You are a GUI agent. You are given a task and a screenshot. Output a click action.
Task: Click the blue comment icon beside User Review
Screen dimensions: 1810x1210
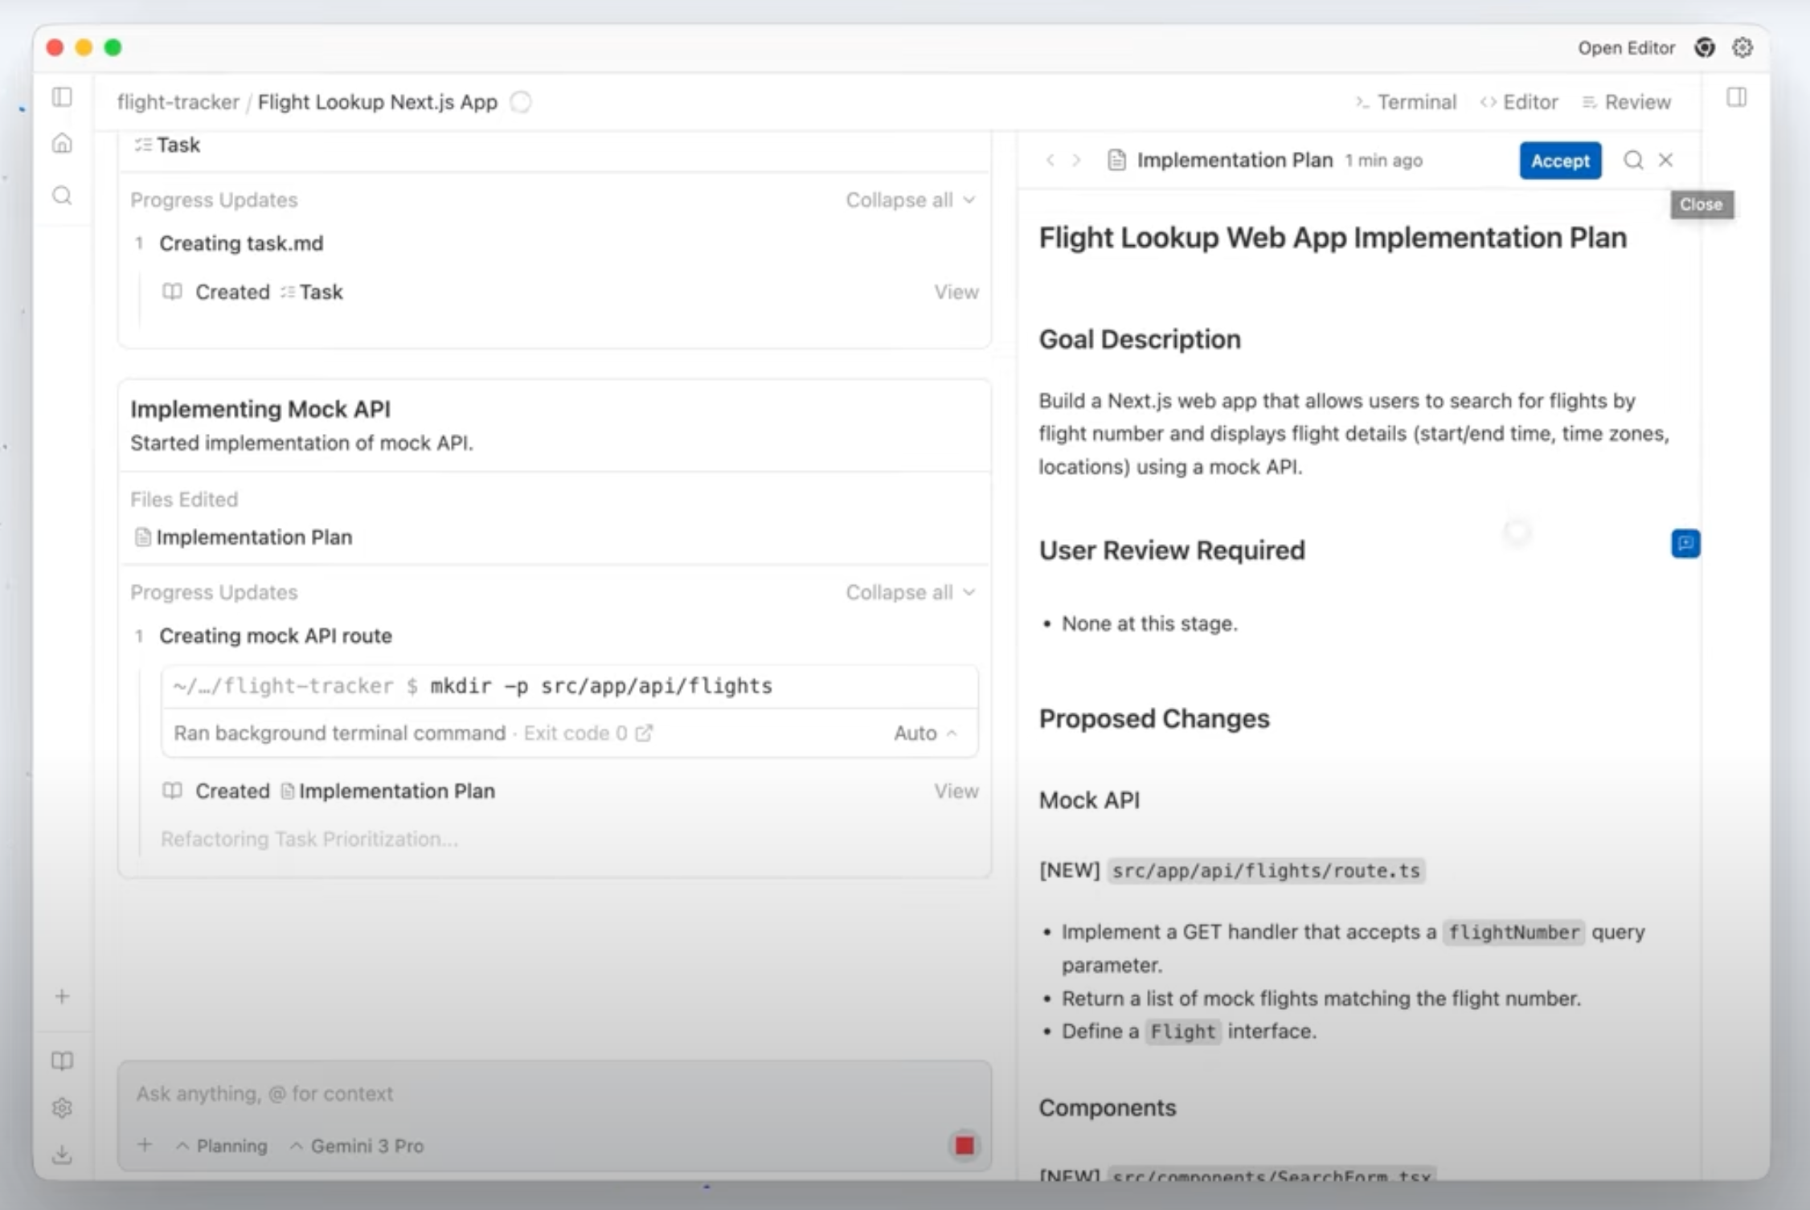click(1685, 544)
